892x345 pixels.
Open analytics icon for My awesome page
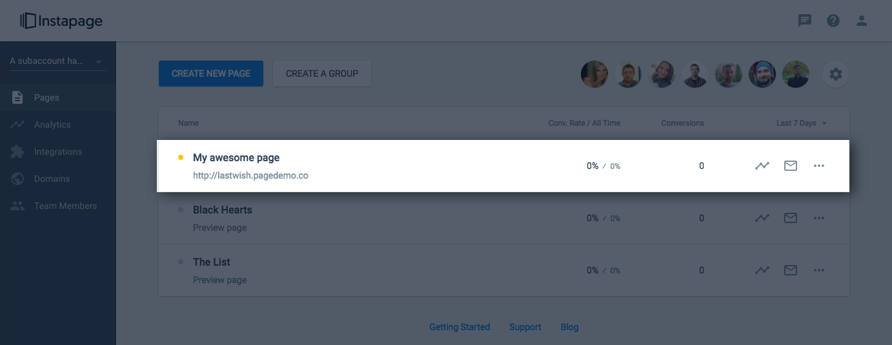[762, 166]
